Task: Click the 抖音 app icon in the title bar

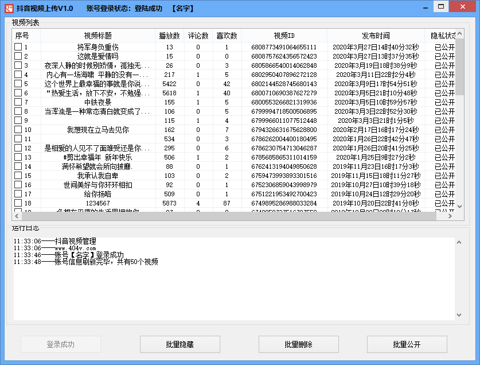Action: coord(9,7)
